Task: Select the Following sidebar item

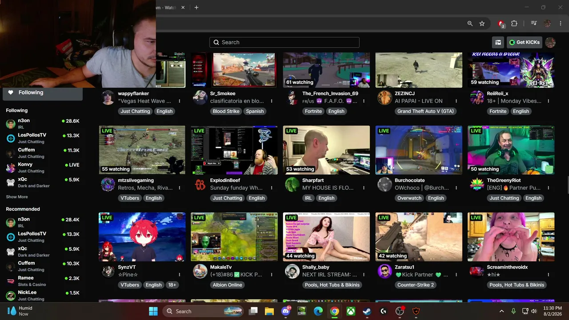Action: pyautogui.click(x=43, y=93)
